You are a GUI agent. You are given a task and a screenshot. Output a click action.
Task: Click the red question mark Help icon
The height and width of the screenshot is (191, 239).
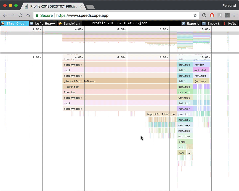click(225, 24)
